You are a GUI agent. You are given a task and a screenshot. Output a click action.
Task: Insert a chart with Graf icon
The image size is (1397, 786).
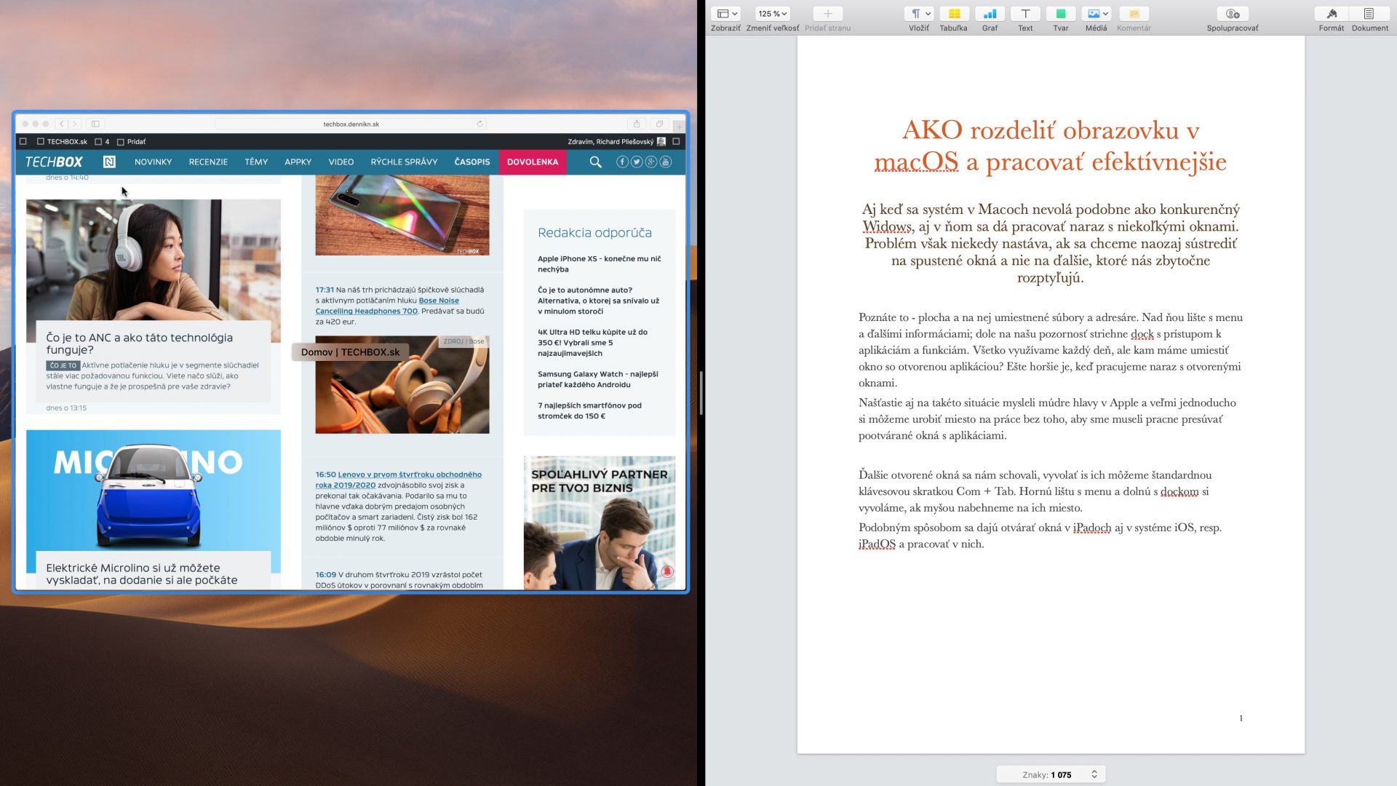990,14
